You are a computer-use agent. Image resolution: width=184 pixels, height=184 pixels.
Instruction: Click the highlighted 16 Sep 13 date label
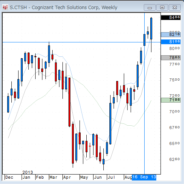pos(144,177)
